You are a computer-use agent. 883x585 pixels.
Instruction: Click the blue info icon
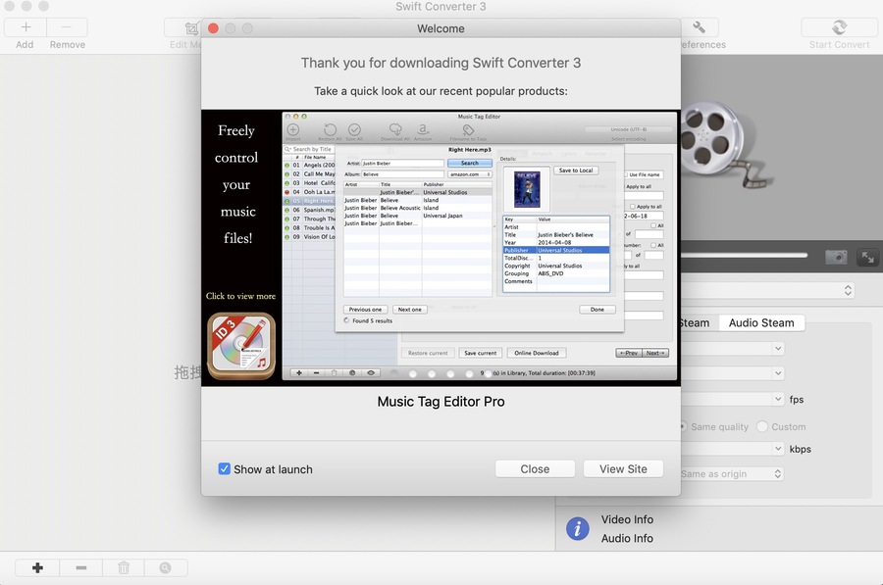click(x=577, y=529)
